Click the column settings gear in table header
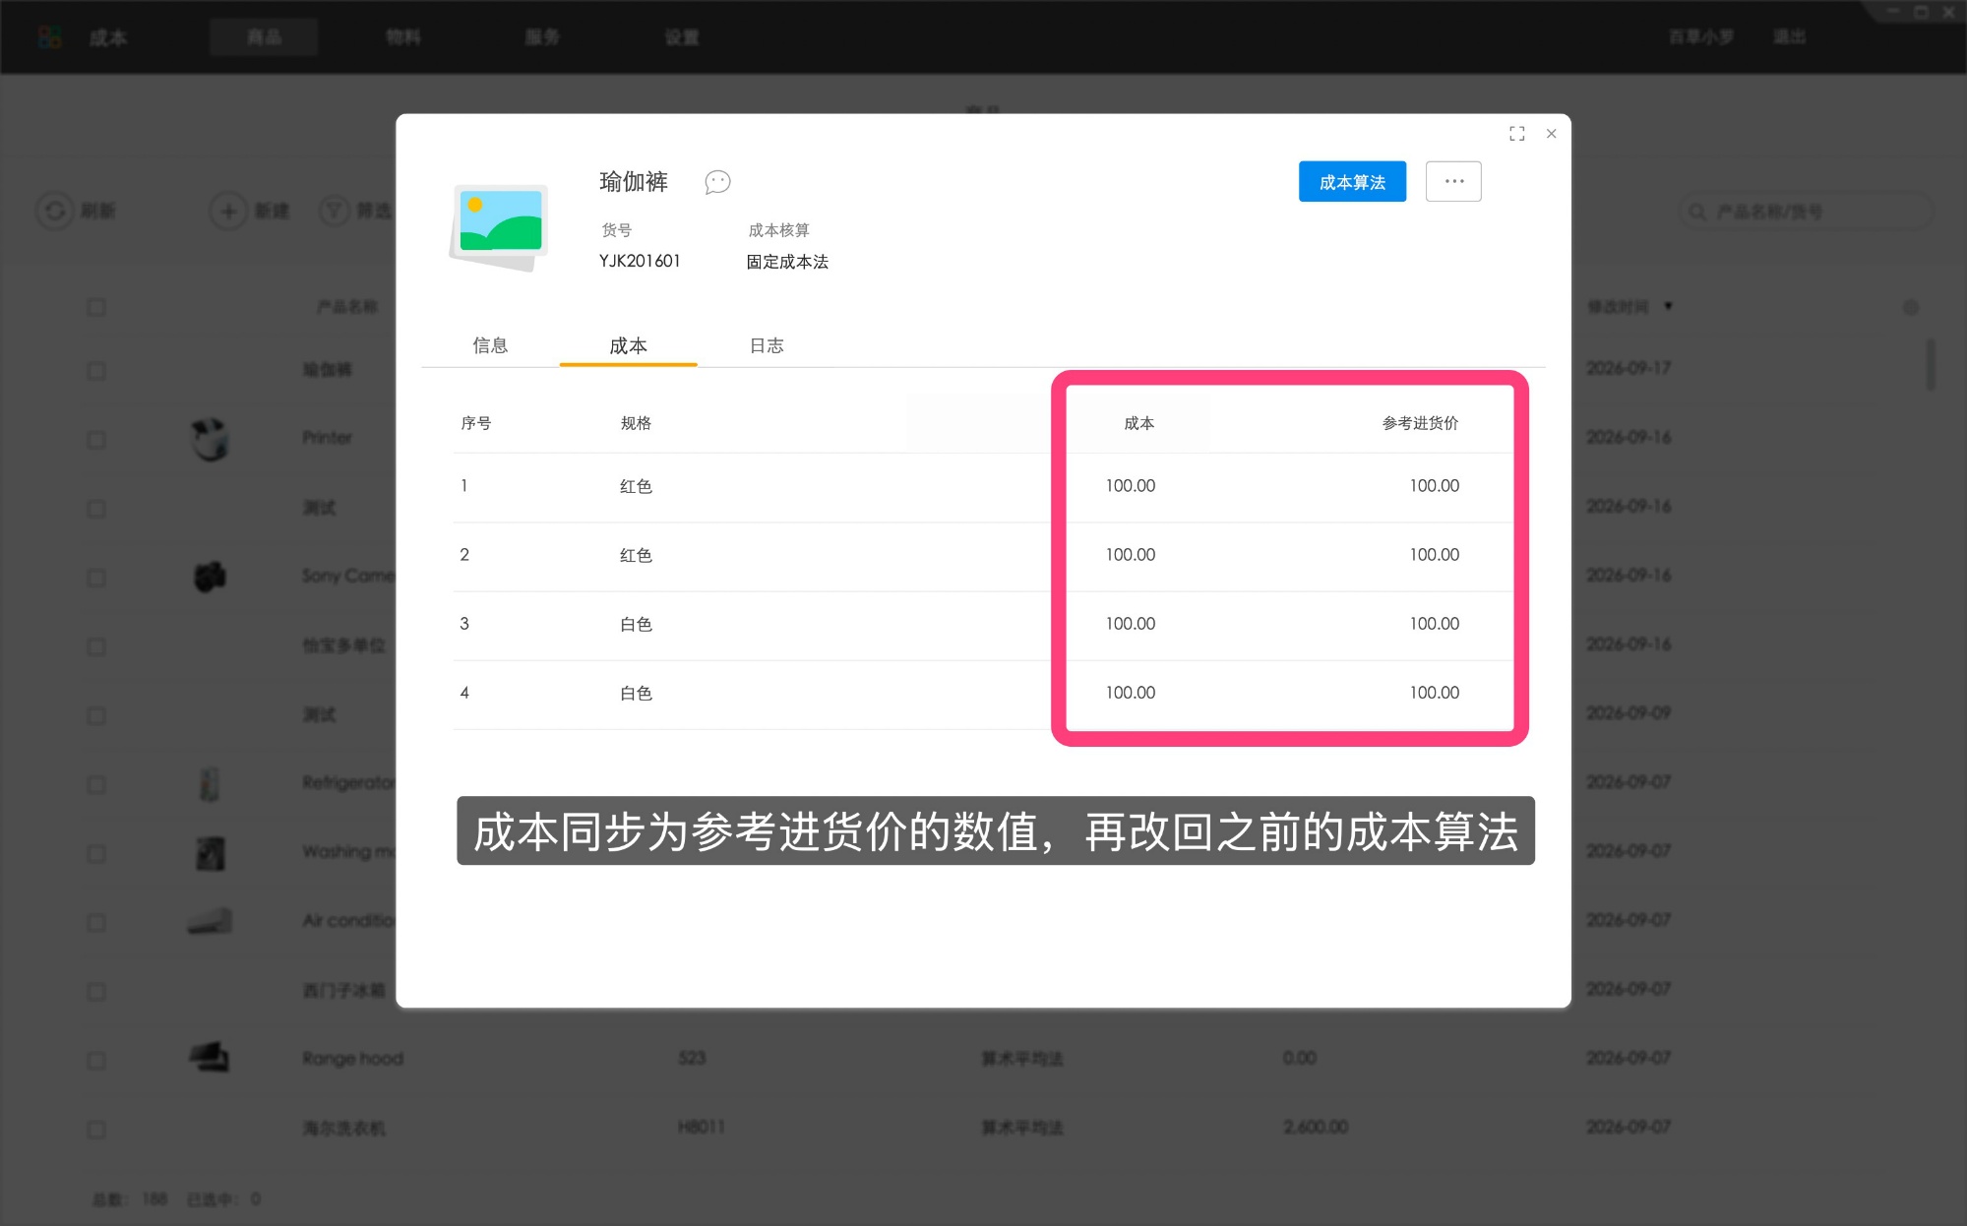The height and width of the screenshot is (1226, 1967). [x=1911, y=307]
